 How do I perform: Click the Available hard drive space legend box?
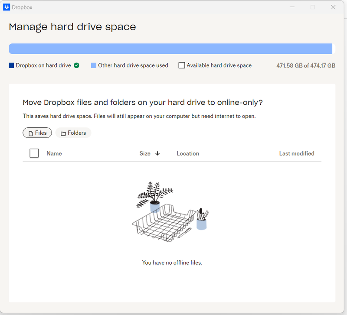[182, 65]
